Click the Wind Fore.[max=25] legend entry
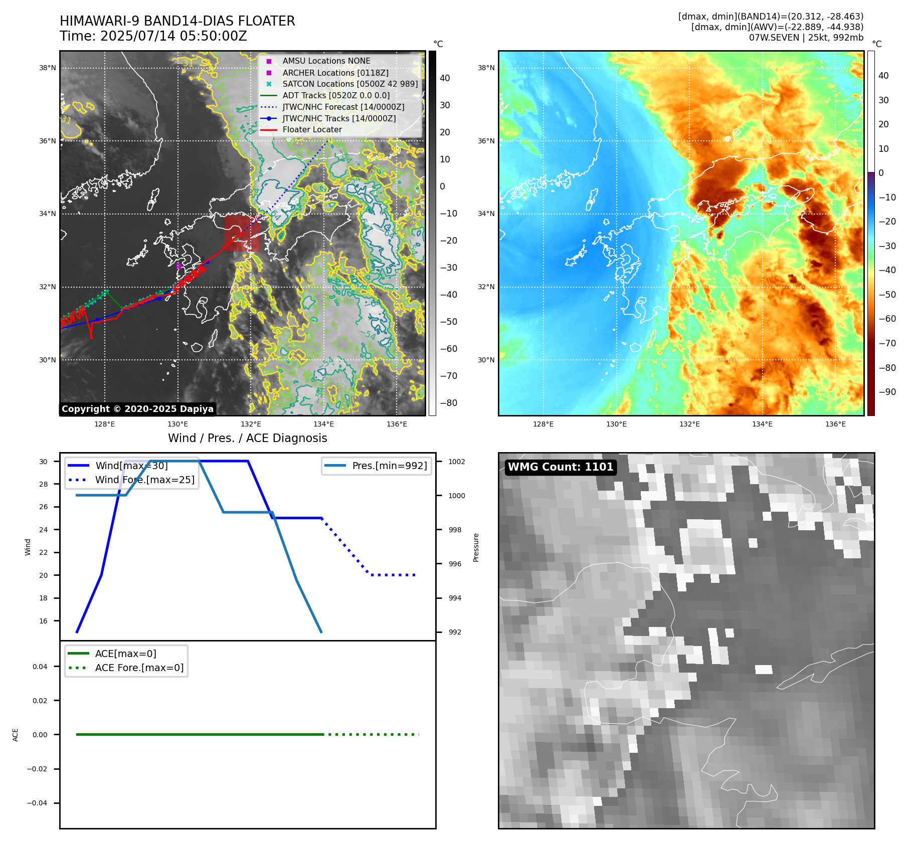The width and height of the screenshot is (909, 847). (x=131, y=480)
